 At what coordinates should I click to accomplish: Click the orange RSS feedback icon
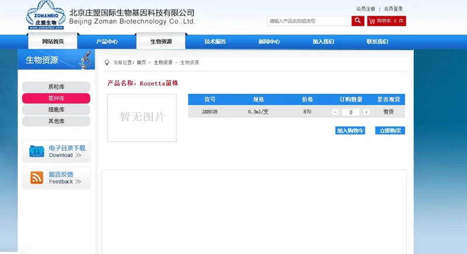[37, 178]
